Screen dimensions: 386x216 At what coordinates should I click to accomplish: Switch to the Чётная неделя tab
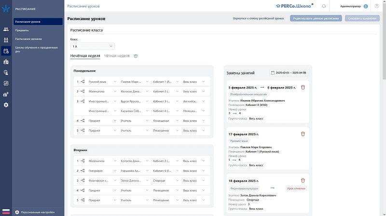click(117, 56)
